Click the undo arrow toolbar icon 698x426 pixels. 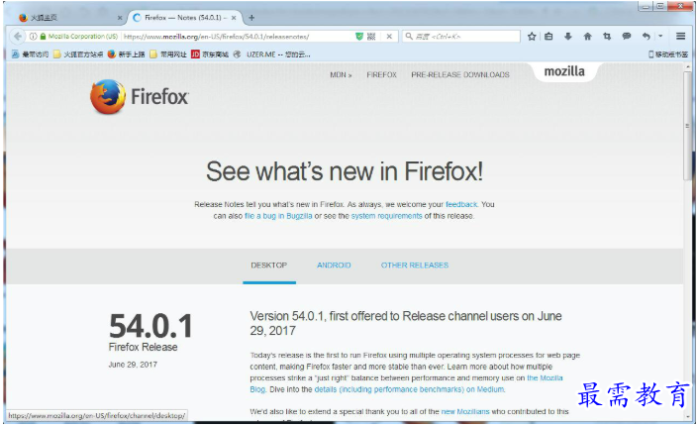pyautogui.click(x=646, y=37)
